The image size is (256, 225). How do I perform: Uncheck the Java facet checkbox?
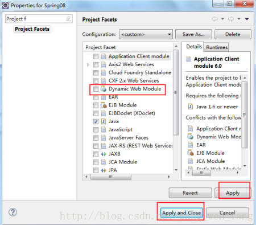(x=96, y=121)
